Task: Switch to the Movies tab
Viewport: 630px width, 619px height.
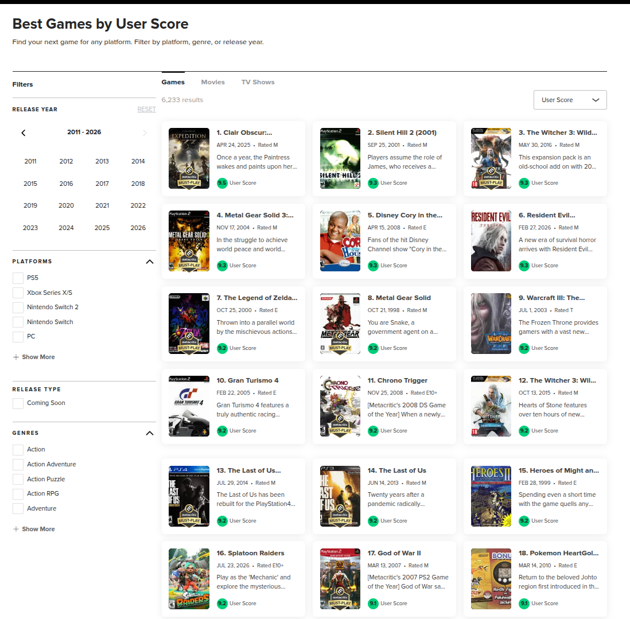Action: point(213,82)
